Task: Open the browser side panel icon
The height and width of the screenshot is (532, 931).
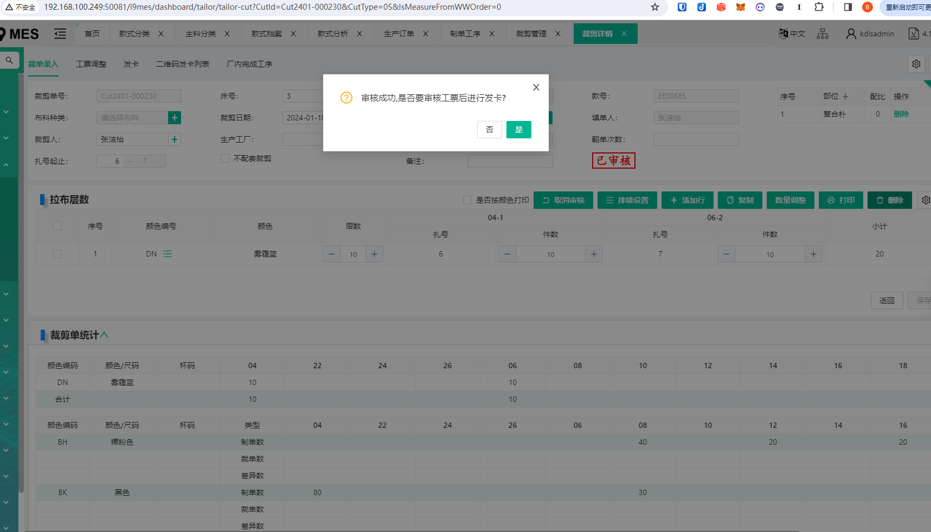Action: pos(848,7)
